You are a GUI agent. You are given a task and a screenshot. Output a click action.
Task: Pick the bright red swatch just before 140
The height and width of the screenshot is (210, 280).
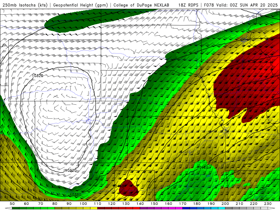136,208
